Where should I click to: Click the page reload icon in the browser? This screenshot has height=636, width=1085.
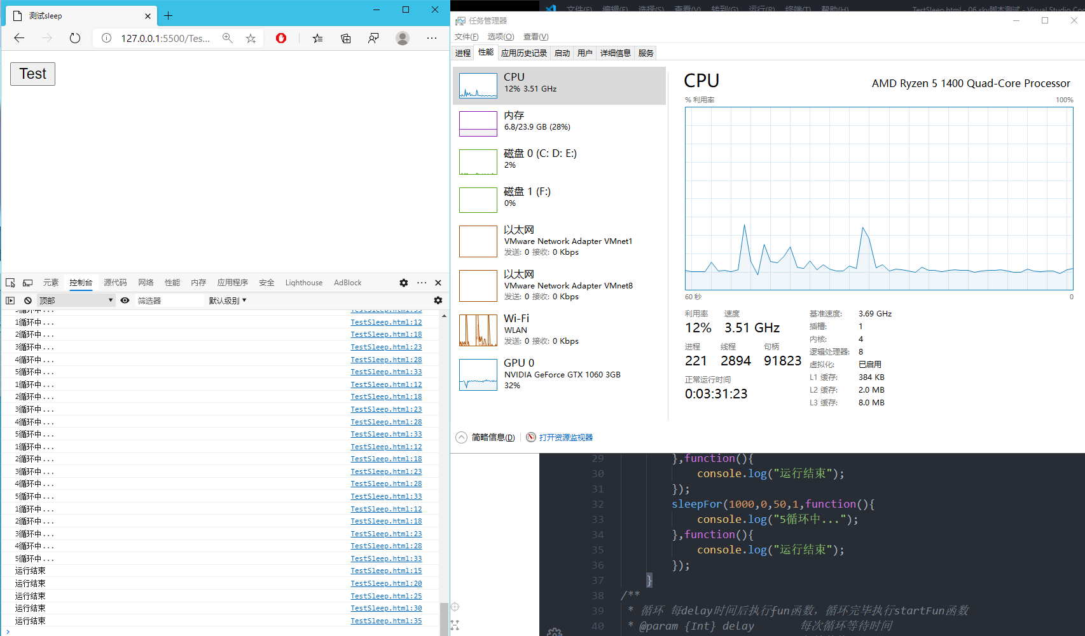click(x=74, y=38)
